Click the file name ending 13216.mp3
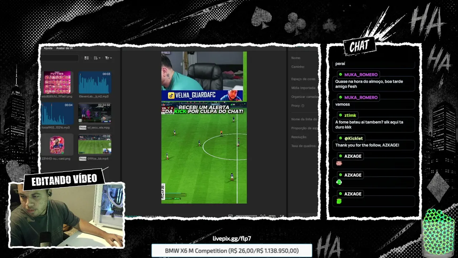The width and height of the screenshot is (458, 258). (56, 127)
